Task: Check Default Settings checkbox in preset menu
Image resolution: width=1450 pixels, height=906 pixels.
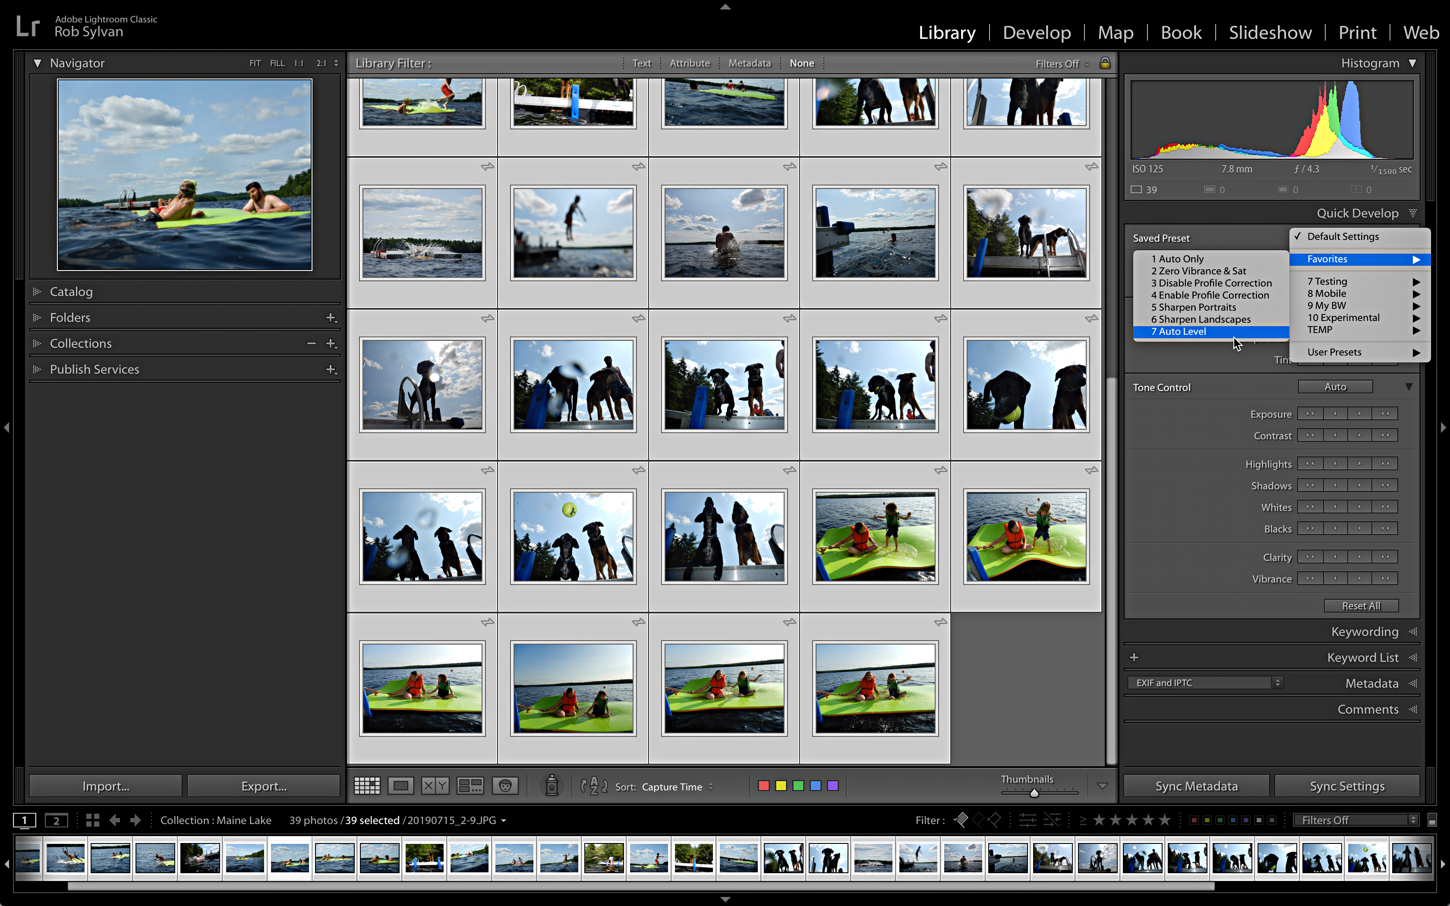Action: pyautogui.click(x=1340, y=235)
